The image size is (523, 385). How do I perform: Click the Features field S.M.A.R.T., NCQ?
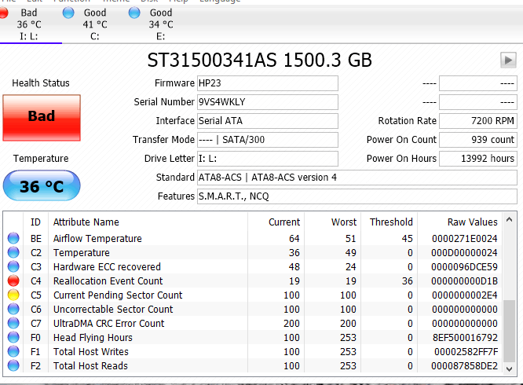(357, 196)
